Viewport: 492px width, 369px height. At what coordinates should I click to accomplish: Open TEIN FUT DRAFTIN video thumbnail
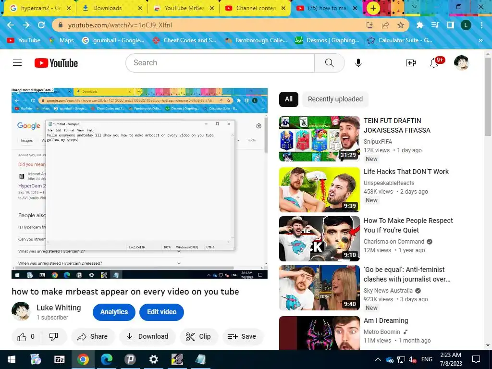[320, 139]
